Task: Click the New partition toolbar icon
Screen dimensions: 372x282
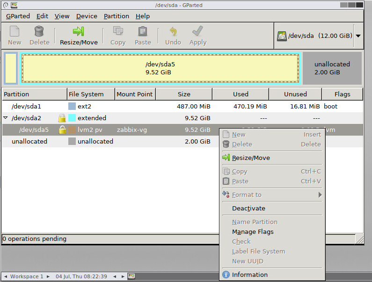Action: coord(15,31)
